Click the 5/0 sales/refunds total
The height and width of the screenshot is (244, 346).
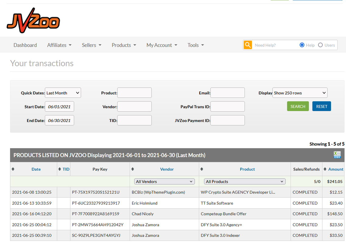click(x=317, y=181)
